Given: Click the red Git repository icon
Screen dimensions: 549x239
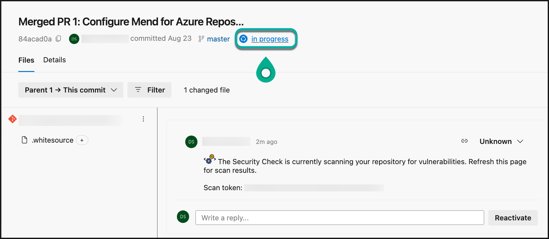Looking at the screenshot, I should point(13,119).
